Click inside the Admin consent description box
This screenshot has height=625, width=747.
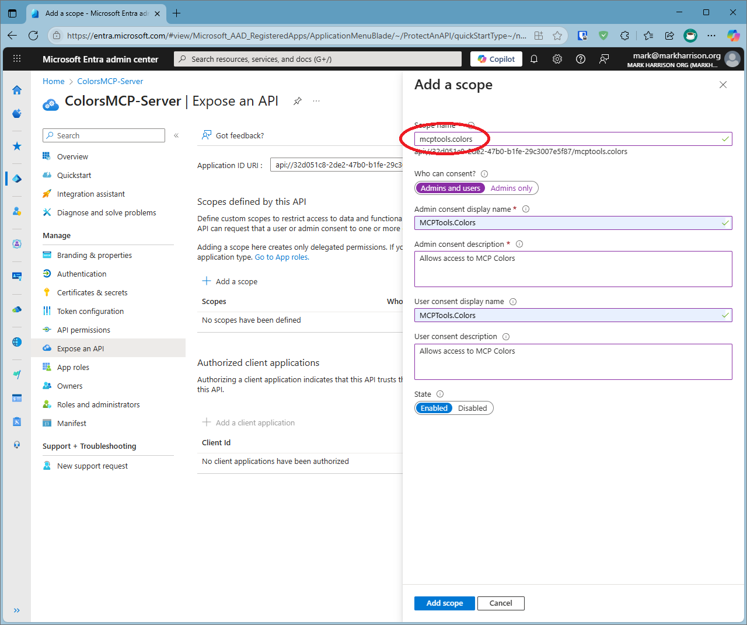(573, 268)
